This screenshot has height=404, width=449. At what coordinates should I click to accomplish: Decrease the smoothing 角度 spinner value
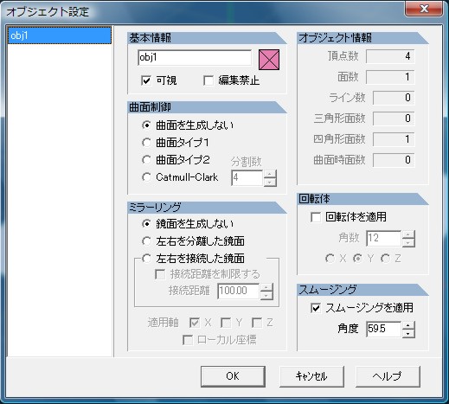pos(408,334)
